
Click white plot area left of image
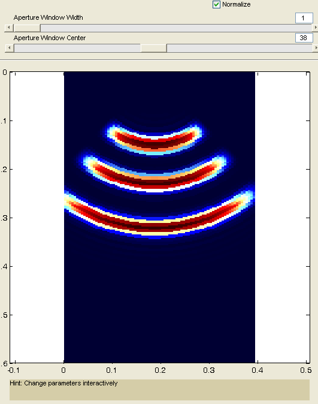(x=37, y=217)
